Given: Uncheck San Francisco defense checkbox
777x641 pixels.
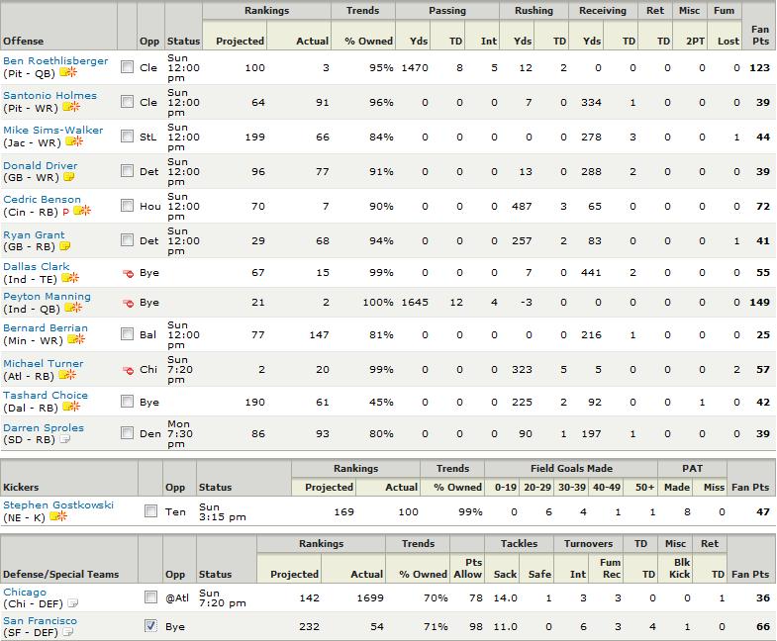Looking at the screenshot, I should [x=151, y=626].
